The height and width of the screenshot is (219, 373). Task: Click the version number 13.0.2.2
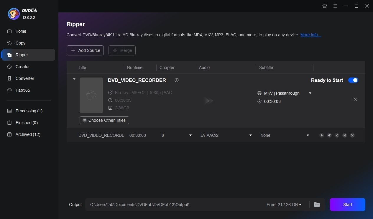[29, 18]
